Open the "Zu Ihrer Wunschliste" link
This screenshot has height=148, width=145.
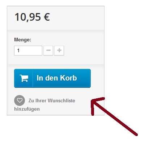coord(52,100)
